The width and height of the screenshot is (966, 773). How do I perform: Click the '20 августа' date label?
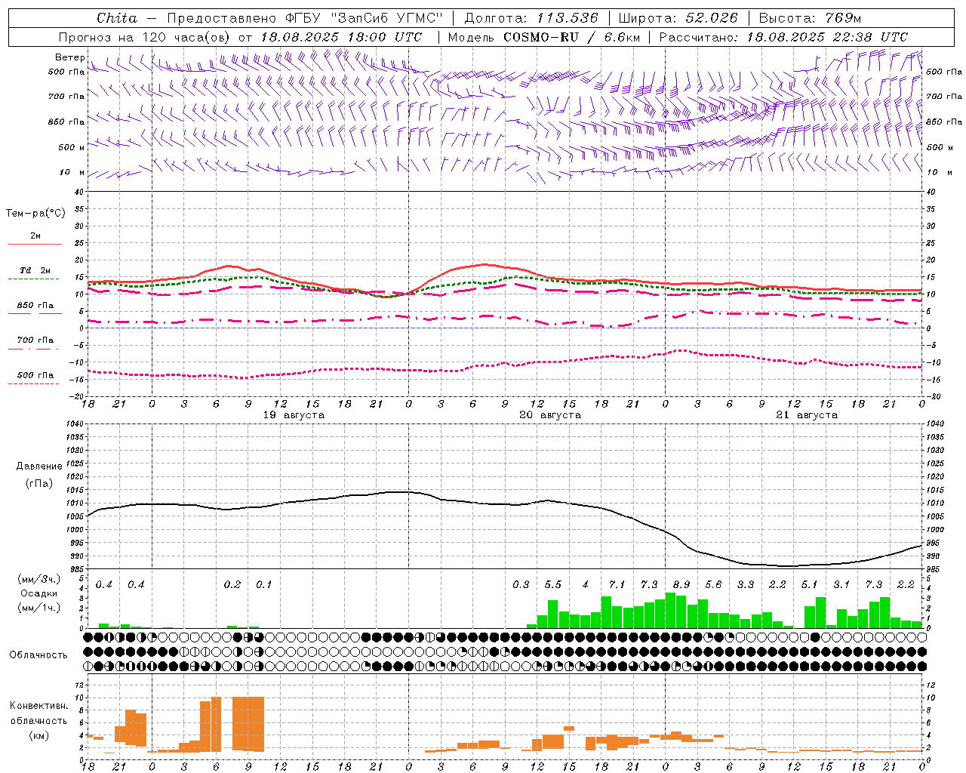tap(550, 415)
